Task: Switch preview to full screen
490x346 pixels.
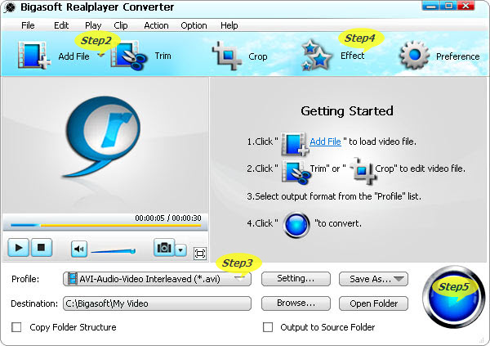Action: [200, 254]
